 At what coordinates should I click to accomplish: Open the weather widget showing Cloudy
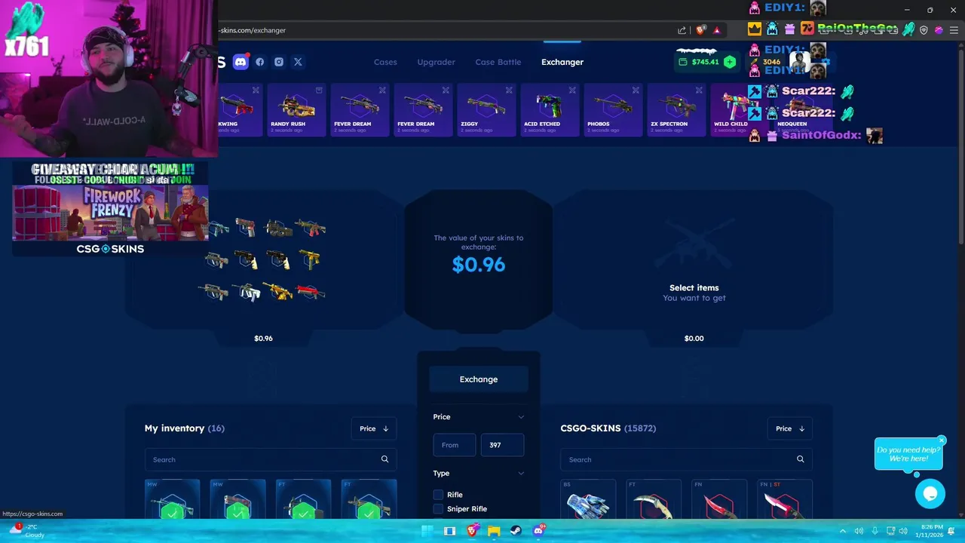[29, 531]
